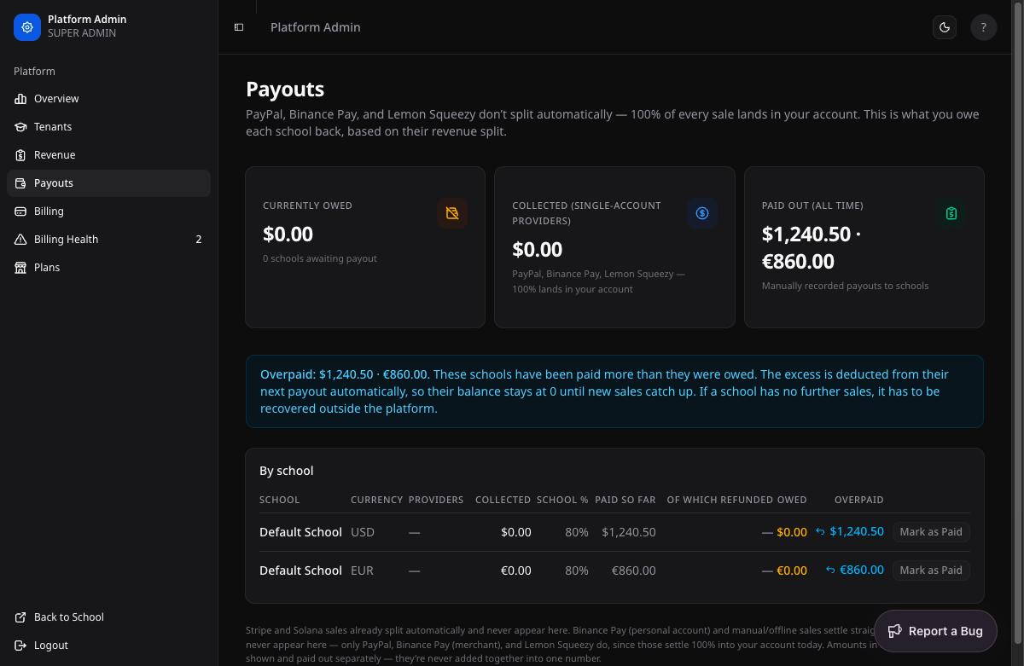Mark the USD Default School row as paid
The width and height of the screenshot is (1024, 666).
click(x=931, y=531)
